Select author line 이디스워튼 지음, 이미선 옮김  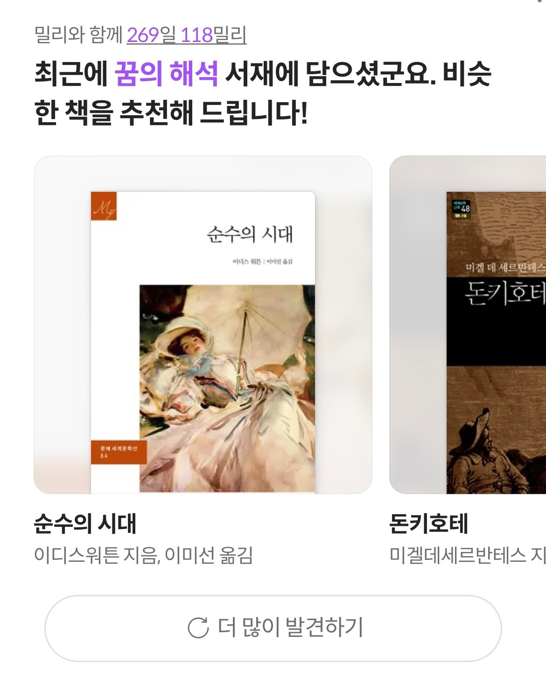tap(144, 555)
